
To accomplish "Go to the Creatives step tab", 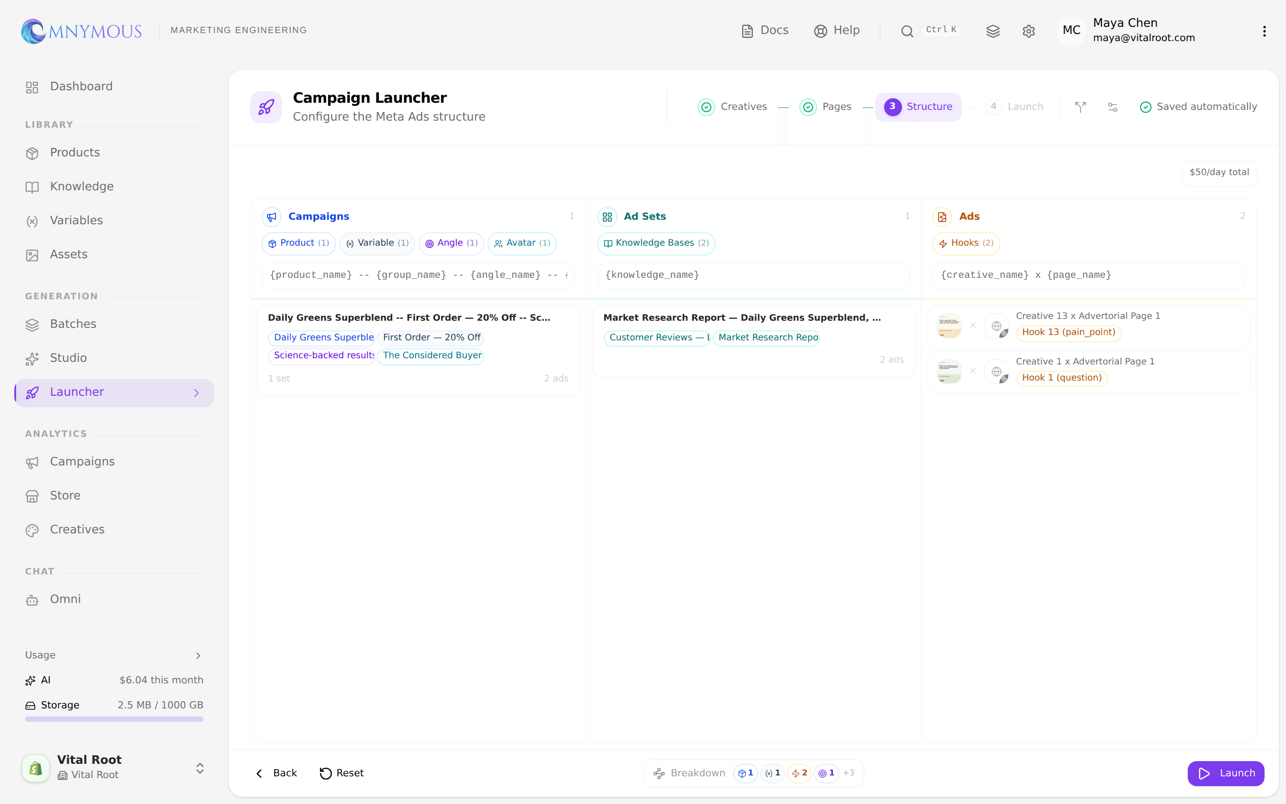I will pos(733,107).
